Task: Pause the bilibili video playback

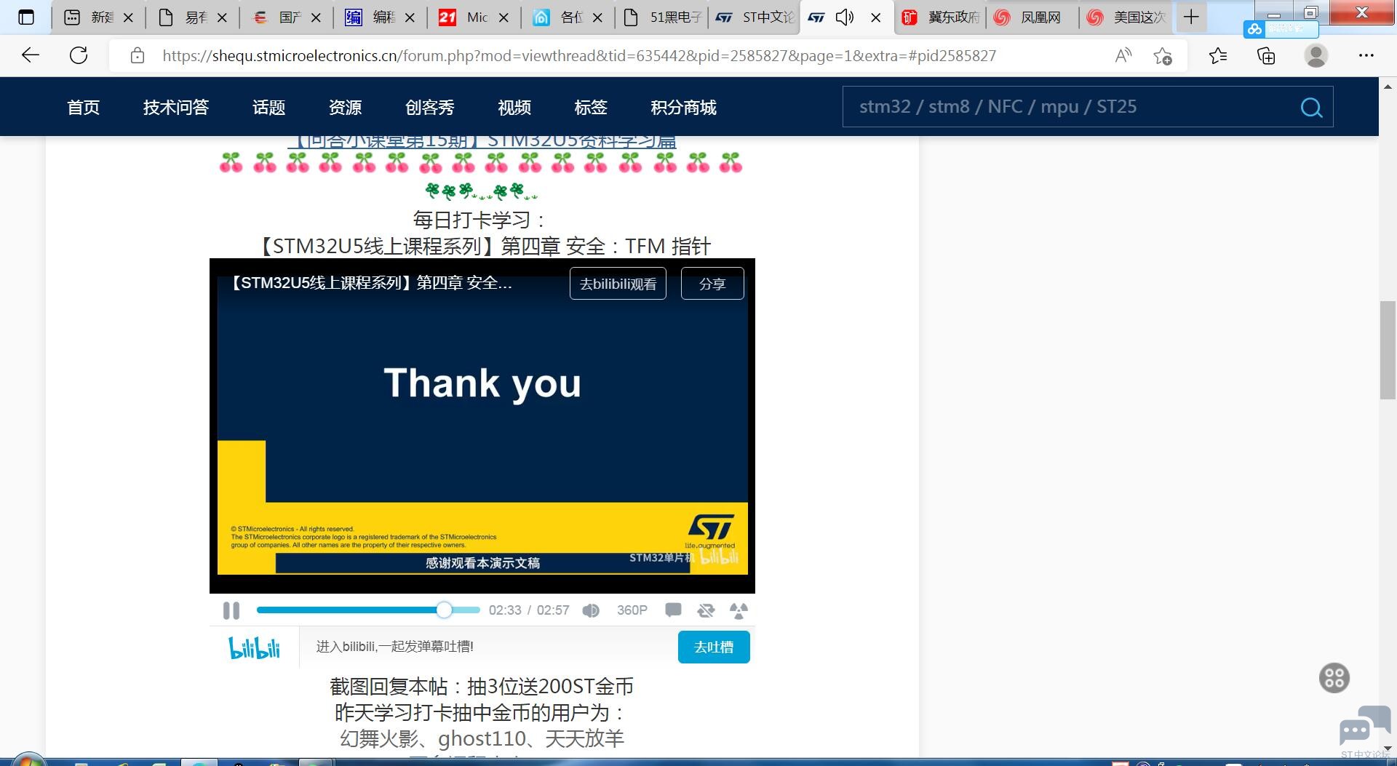Action: pos(231,610)
